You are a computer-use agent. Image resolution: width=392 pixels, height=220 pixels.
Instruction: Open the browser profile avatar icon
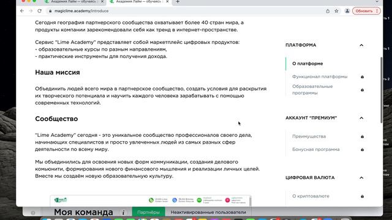tap(347, 11)
